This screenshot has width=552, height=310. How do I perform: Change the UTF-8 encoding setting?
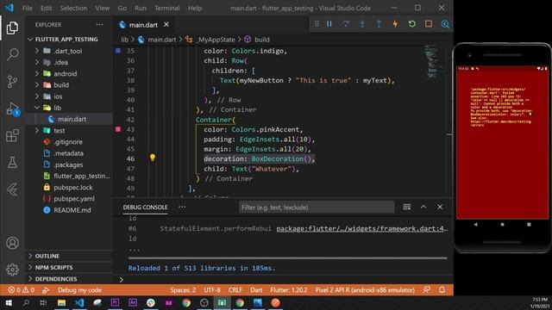(212, 290)
